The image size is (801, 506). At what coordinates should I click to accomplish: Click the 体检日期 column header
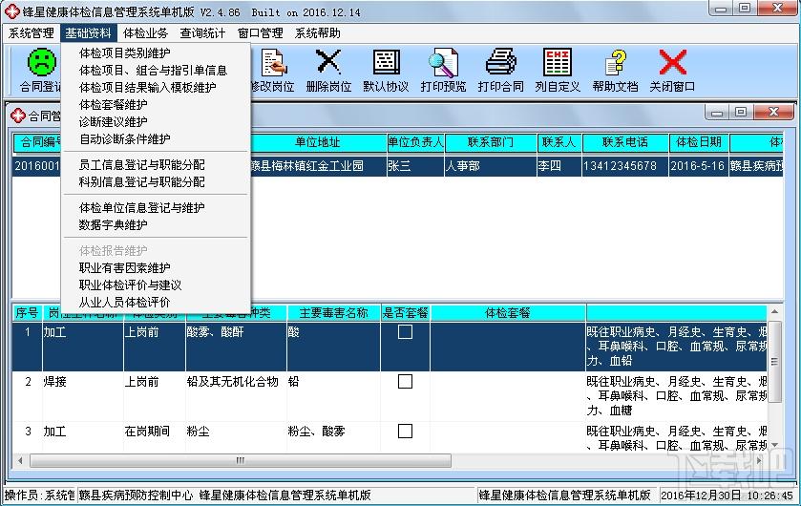point(699,142)
